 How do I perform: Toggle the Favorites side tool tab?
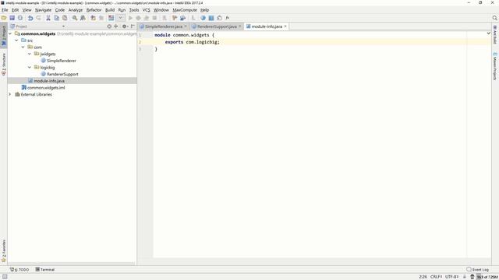pyautogui.click(x=4, y=250)
